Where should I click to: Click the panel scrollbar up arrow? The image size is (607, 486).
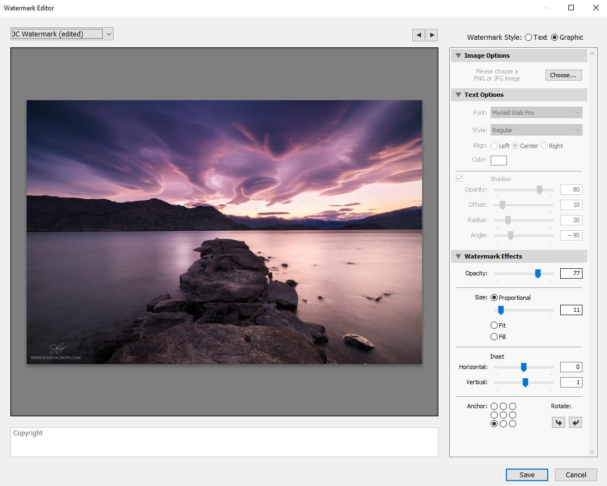(x=592, y=54)
